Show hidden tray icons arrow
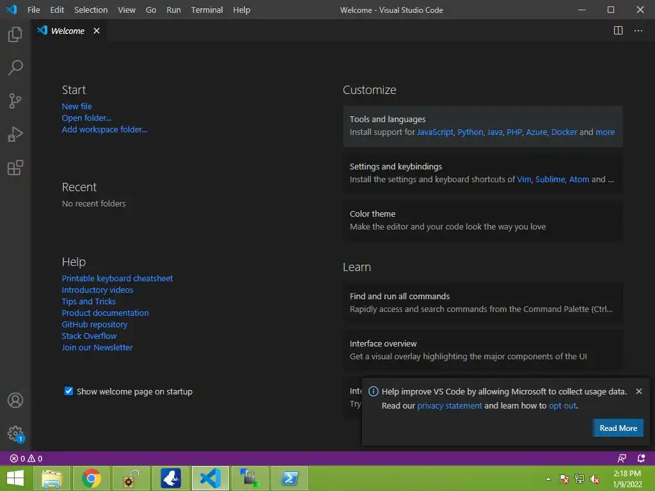The image size is (655, 491). [x=548, y=479]
